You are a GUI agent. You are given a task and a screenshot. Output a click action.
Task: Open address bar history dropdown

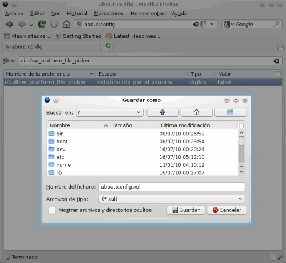(212, 24)
